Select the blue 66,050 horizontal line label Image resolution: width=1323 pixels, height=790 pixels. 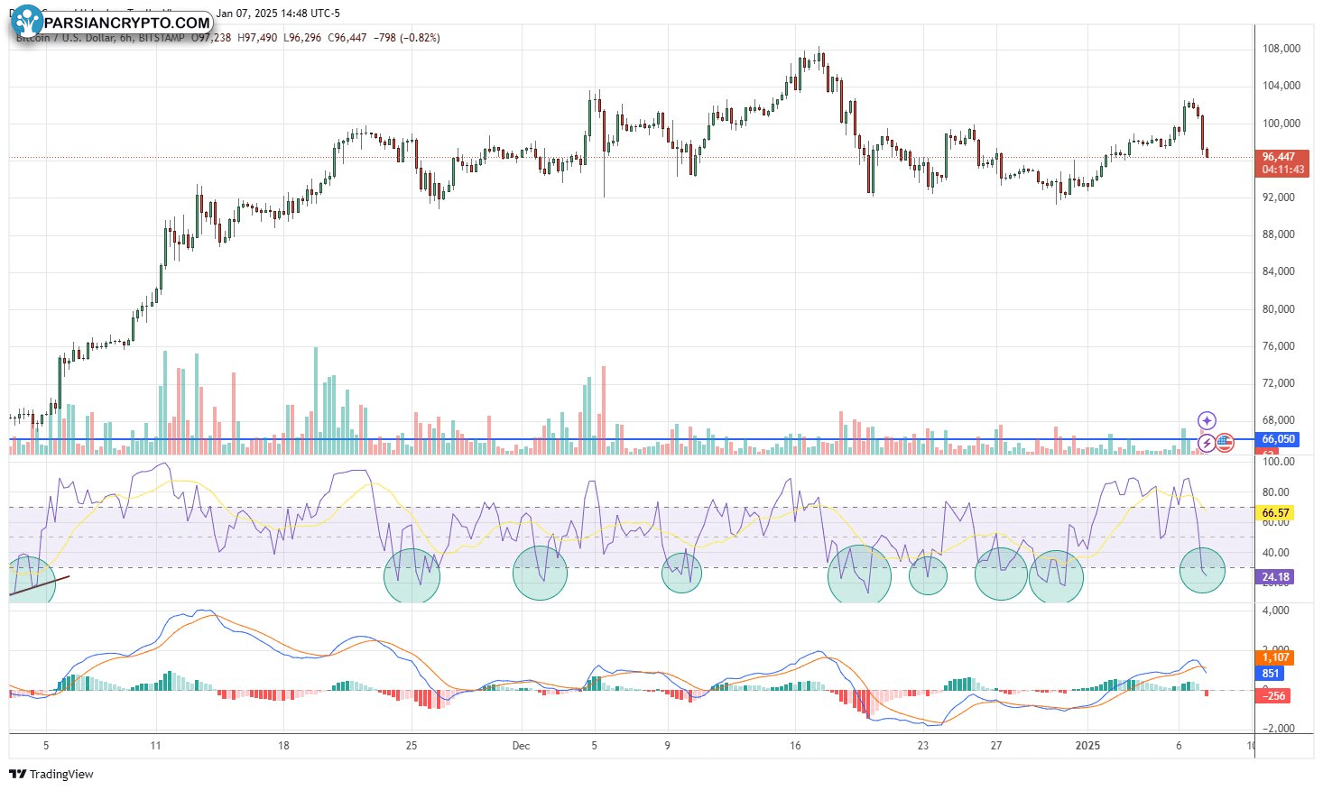coord(1278,439)
